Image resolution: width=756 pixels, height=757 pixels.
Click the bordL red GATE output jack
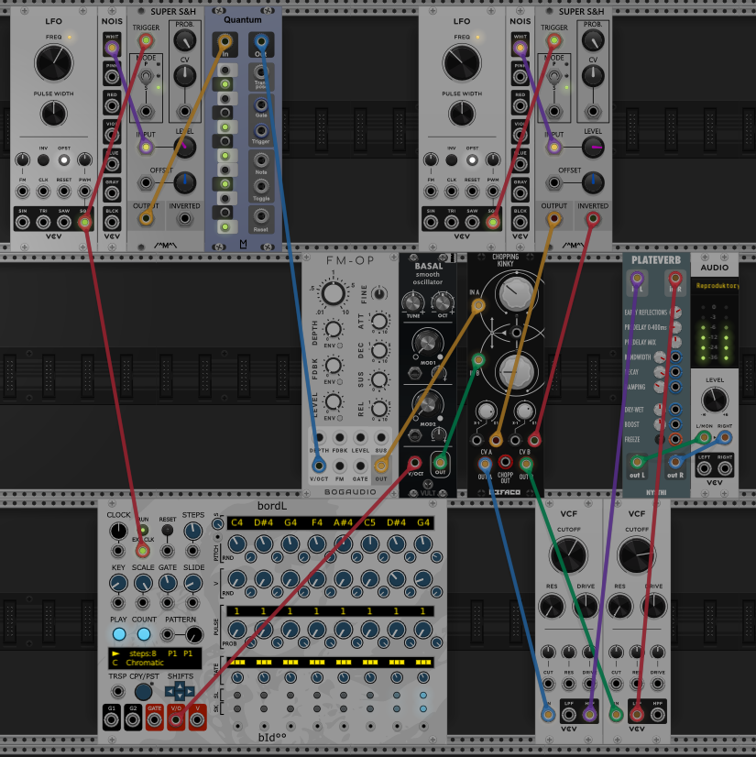pos(155,719)
